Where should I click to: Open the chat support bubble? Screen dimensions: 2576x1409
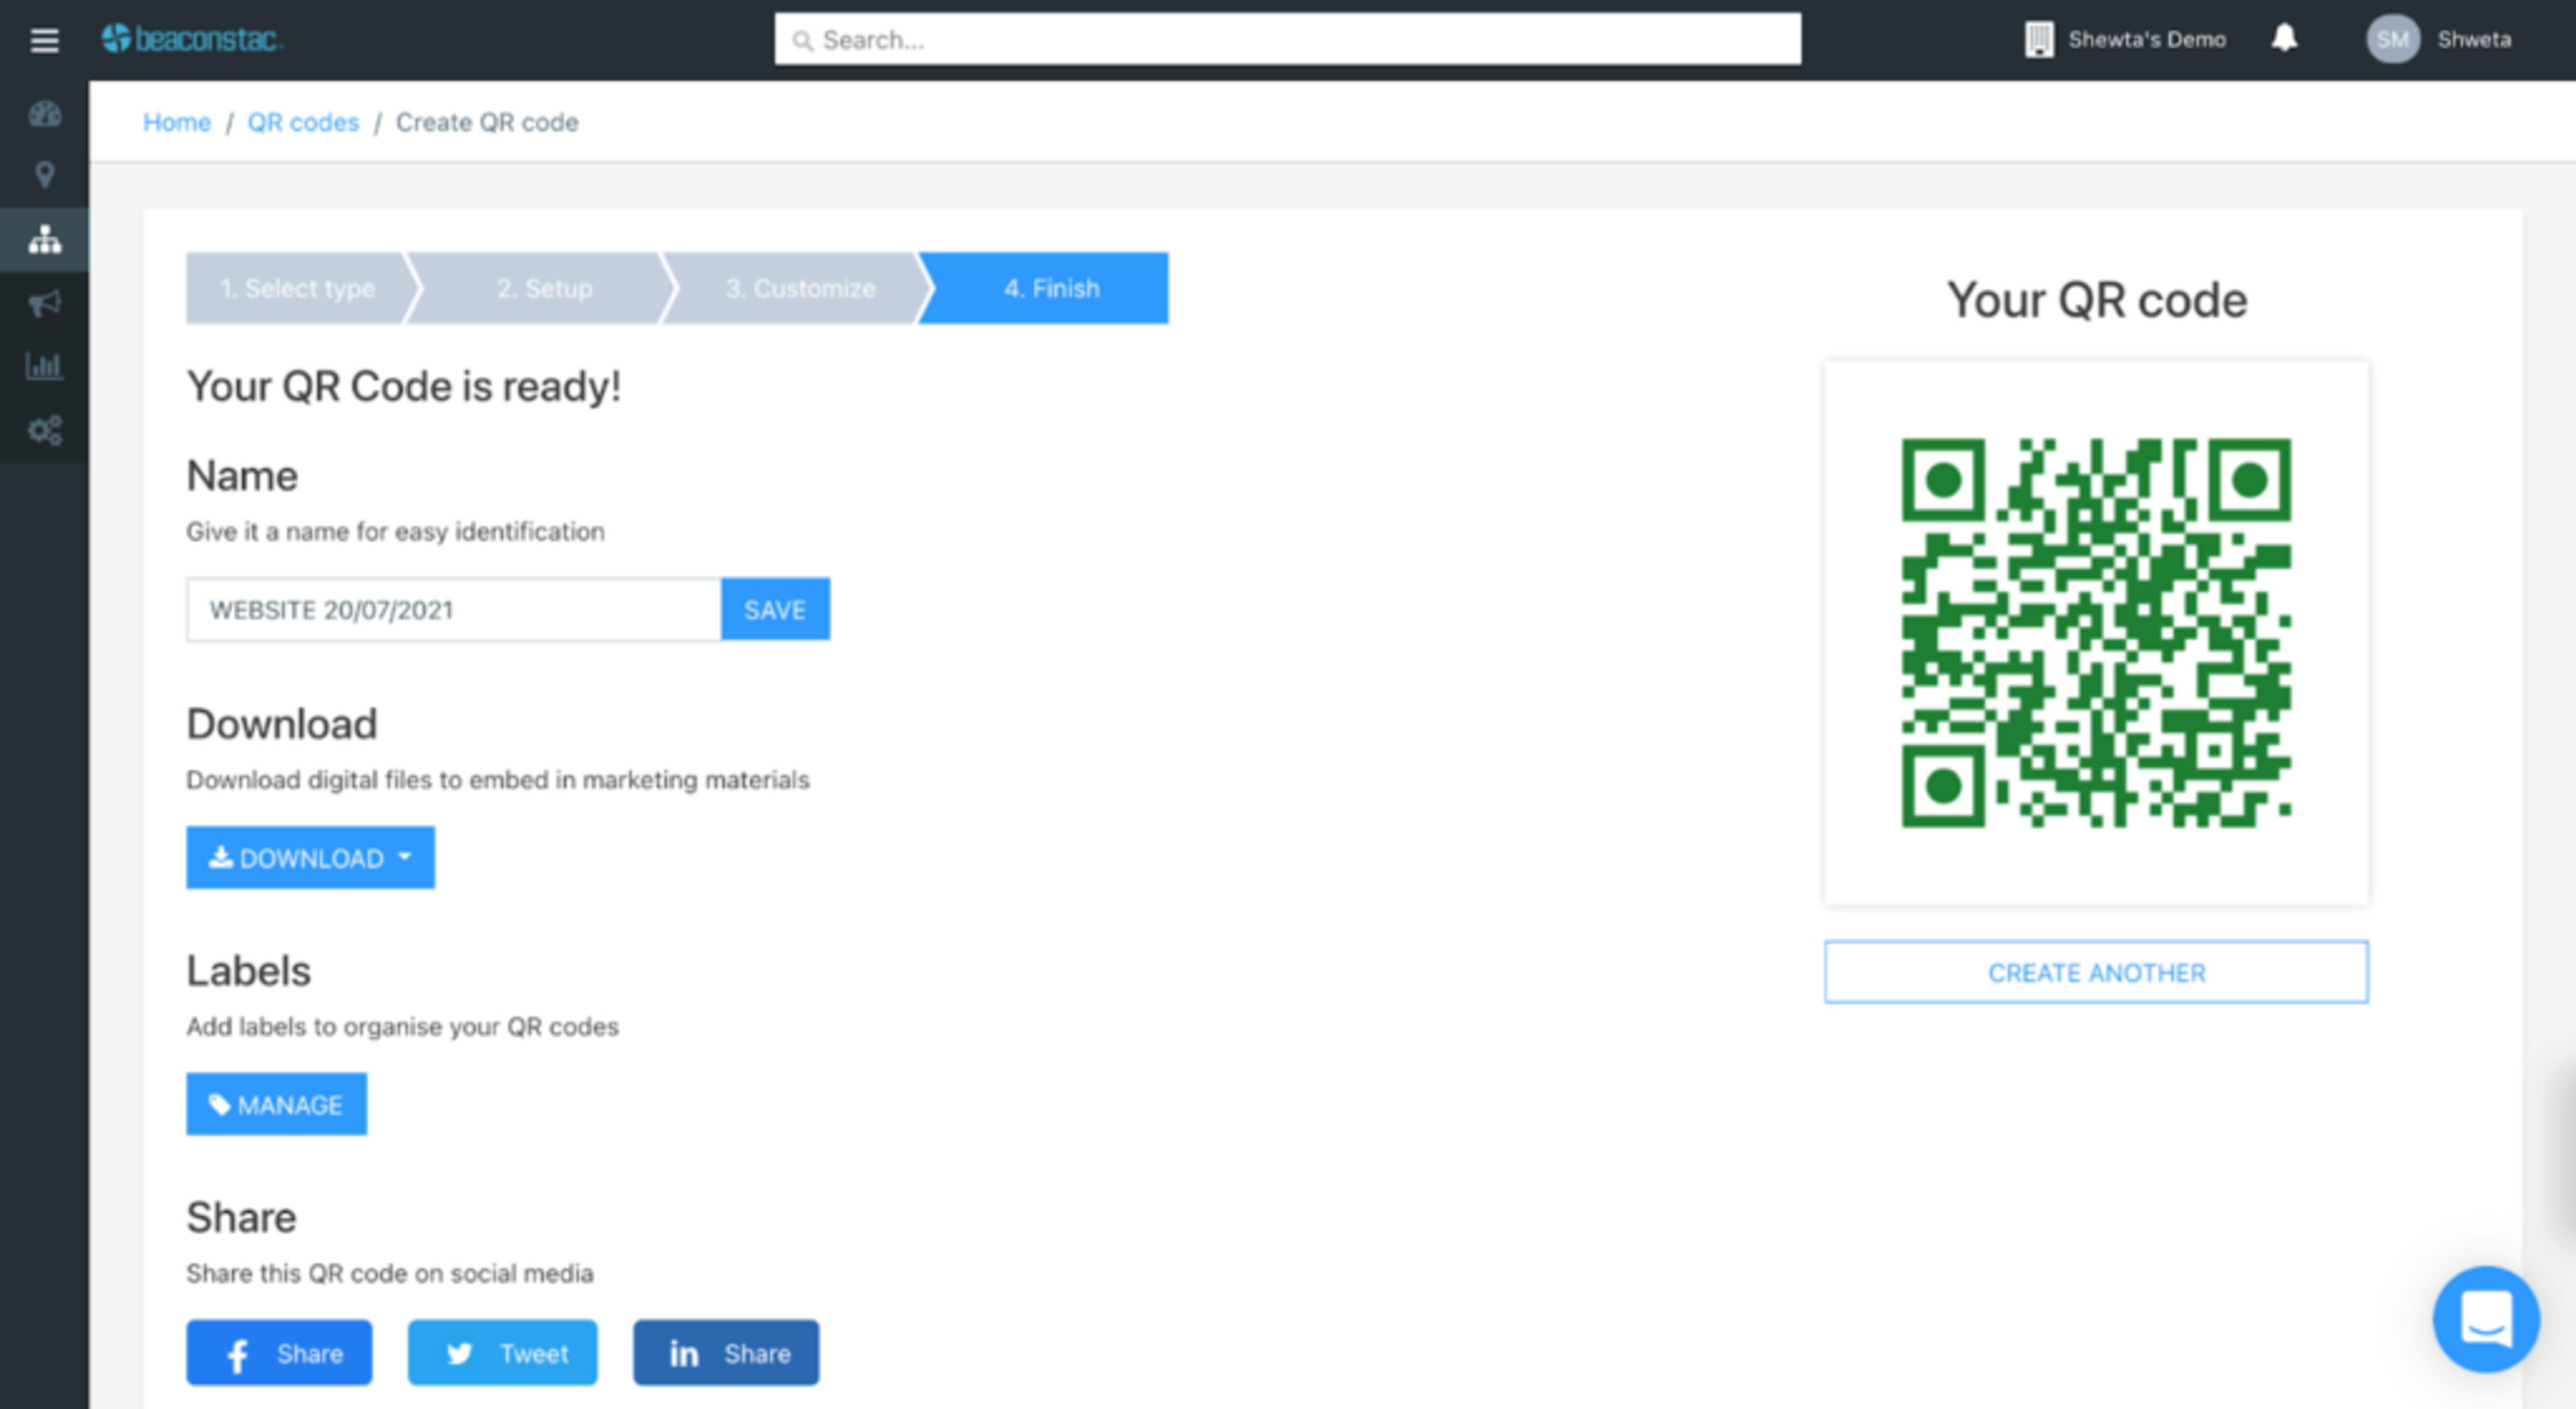tap(2486, 1319)
